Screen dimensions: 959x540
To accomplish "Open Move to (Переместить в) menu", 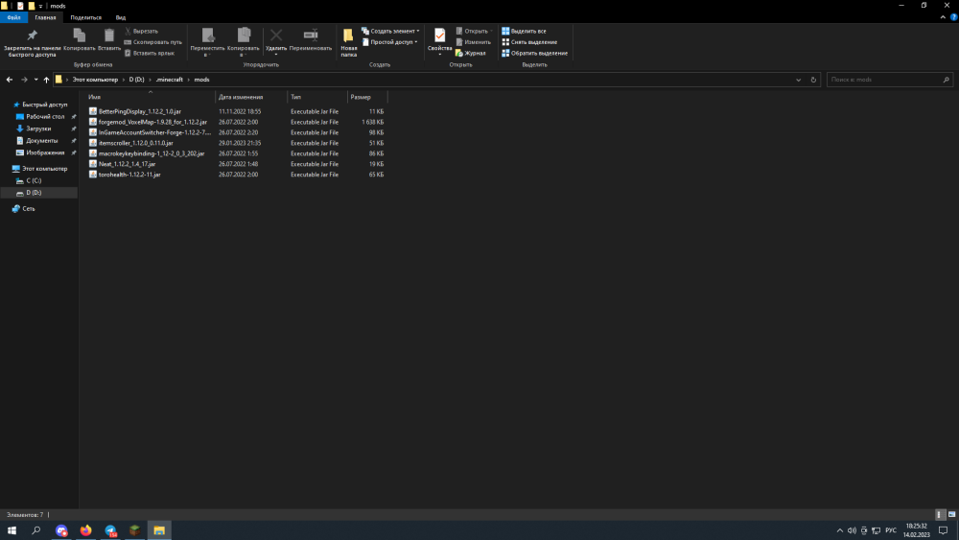I will pyautogui.click(x=207, y=43).
